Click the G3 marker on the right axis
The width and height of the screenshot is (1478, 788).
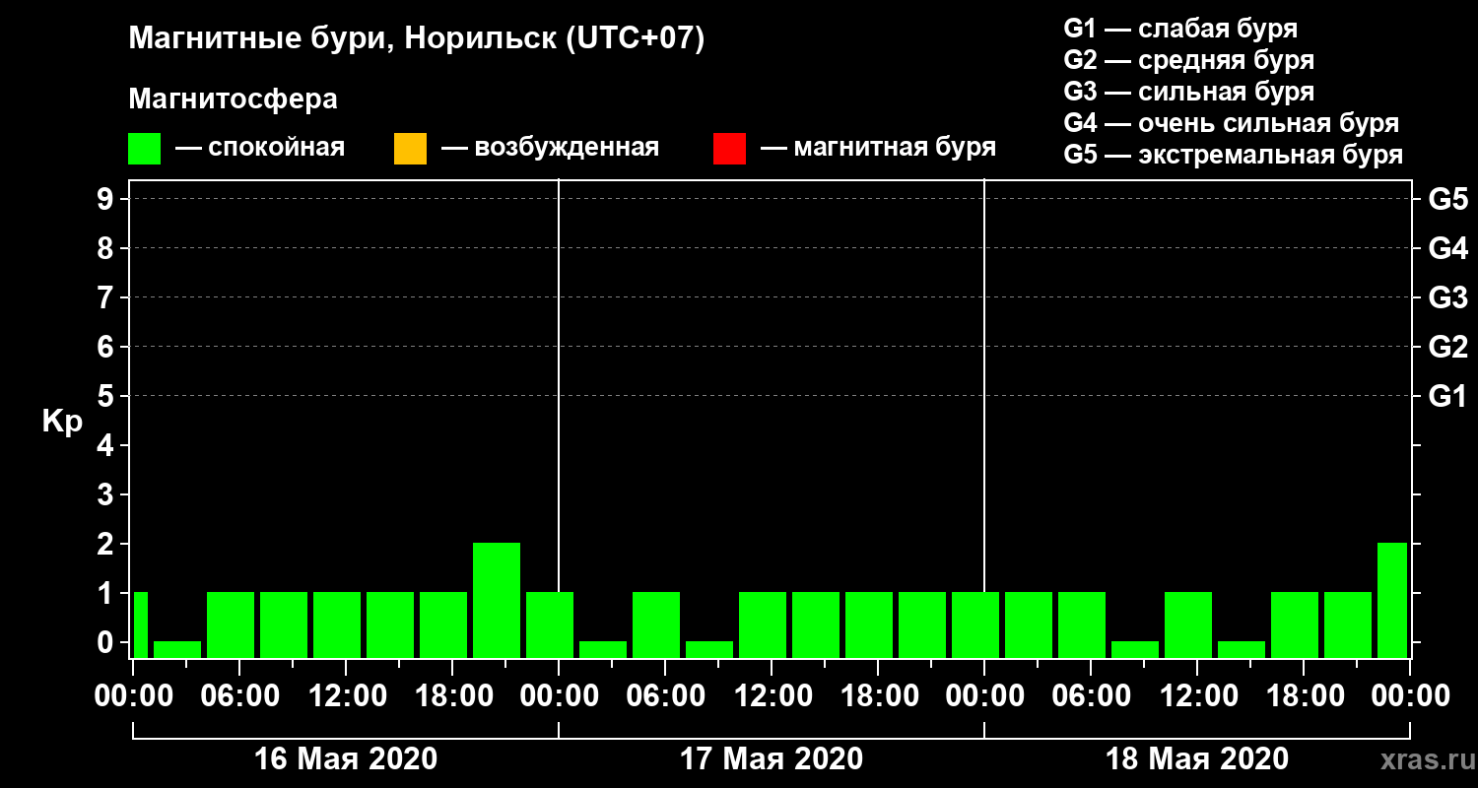(x=1447, y=297)
